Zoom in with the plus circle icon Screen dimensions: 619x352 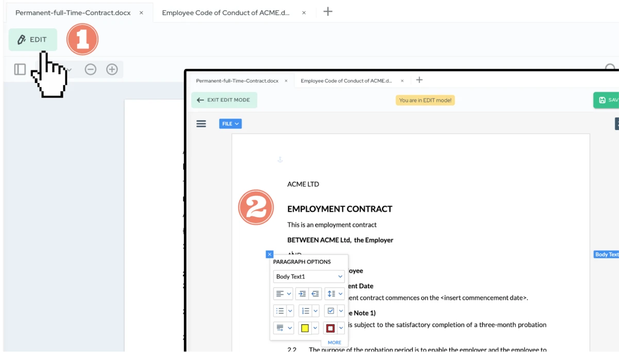click(112, 69)
